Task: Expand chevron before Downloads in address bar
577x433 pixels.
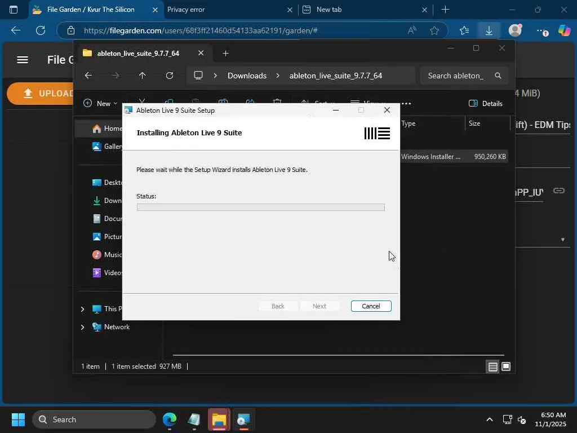Action: click(x=215, y=76)
